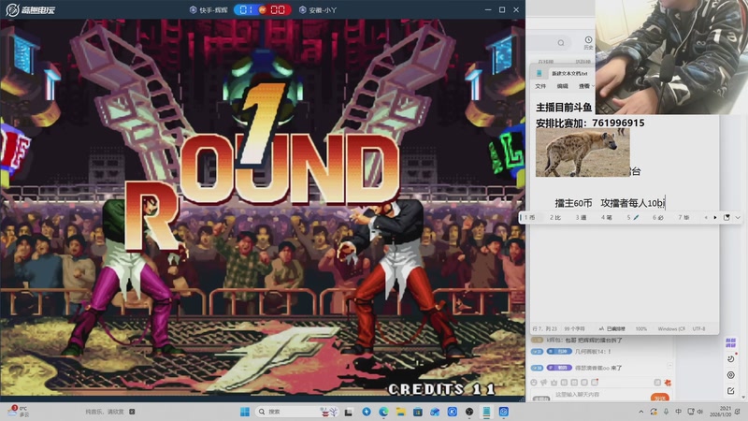Open the taskbar clock showing 20:21
This screenshot has height=421, width=748.
tap(720, 412)
